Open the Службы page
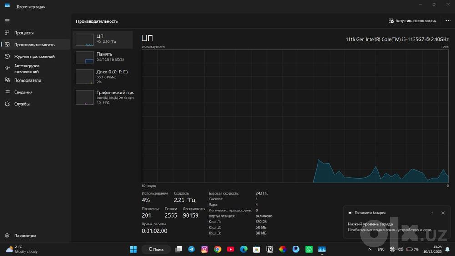 [35, 104]
